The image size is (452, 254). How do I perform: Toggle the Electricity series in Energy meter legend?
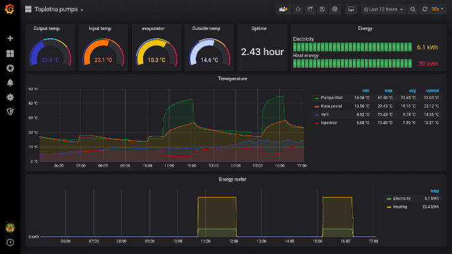coord(402,198)
